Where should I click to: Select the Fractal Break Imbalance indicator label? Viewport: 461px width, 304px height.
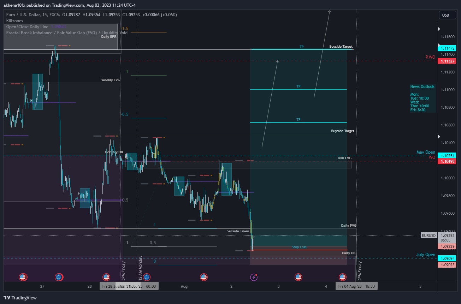coord(67,33)
